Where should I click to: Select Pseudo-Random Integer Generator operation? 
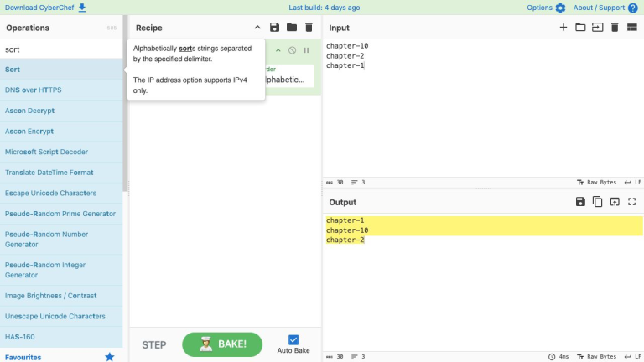[61, 270]
